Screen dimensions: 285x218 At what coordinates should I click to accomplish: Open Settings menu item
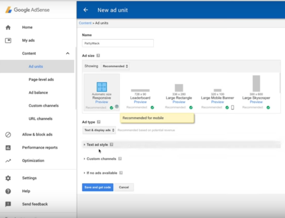[x=29, y=178]
